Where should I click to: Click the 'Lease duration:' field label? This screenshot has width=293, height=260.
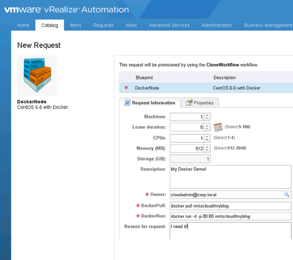(149, 127)
